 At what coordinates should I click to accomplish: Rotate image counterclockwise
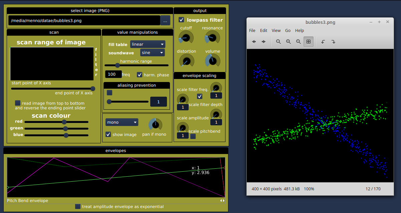coord(323,42)
